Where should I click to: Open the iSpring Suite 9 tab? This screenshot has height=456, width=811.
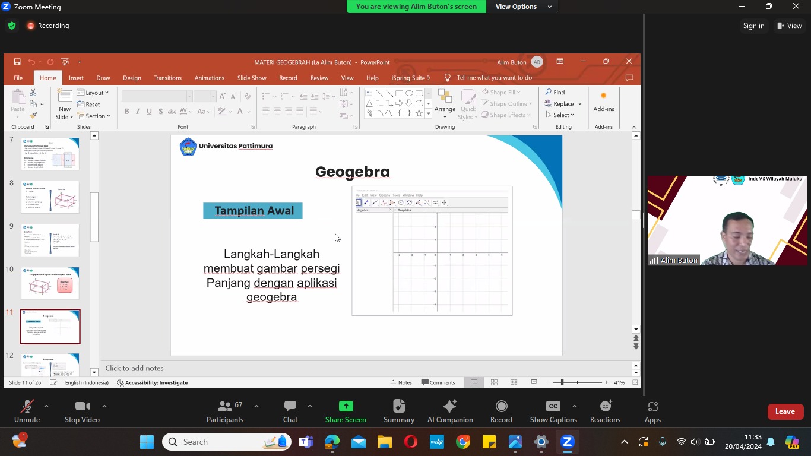411,78
